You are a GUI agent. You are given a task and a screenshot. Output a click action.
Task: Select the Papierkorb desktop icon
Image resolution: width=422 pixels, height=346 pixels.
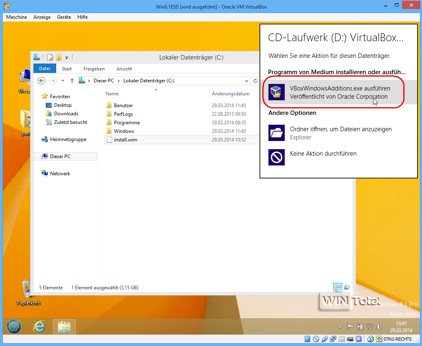(x=28, y=293)
